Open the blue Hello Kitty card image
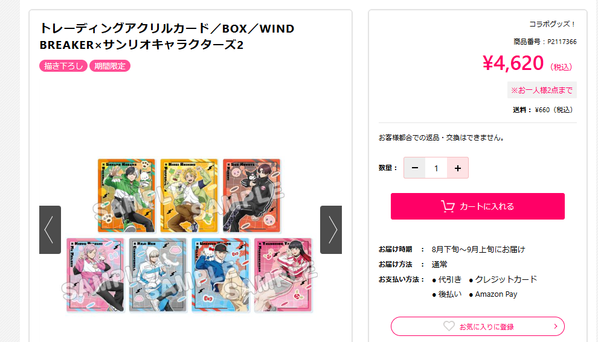Image resolution: width=598 pixels, height=342 pixels. click(x=220, y=275)
